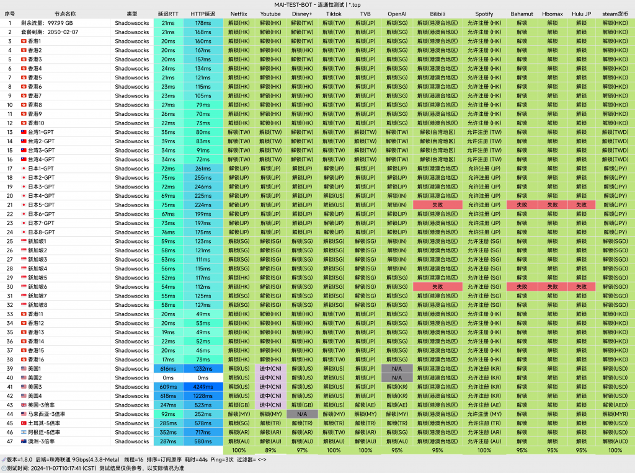
Task: Click the Japan flag beside 日本5-GPT
Action: (24, 205)
